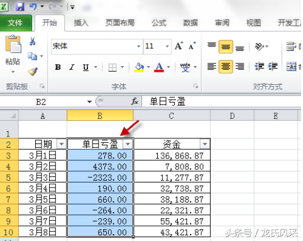303x241 pixels.
Task: Click the Copy icon
Action: tap(32, 56)
